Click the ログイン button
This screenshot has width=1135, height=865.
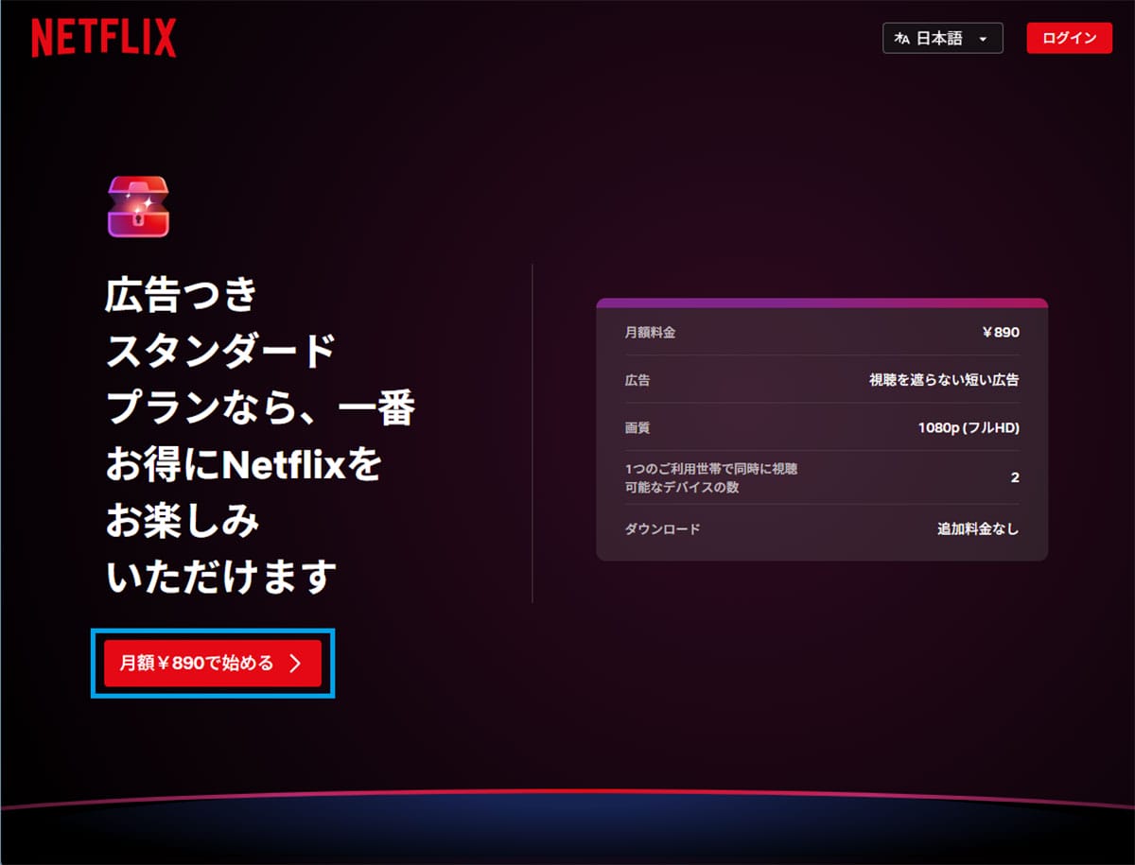point(1069,38)
